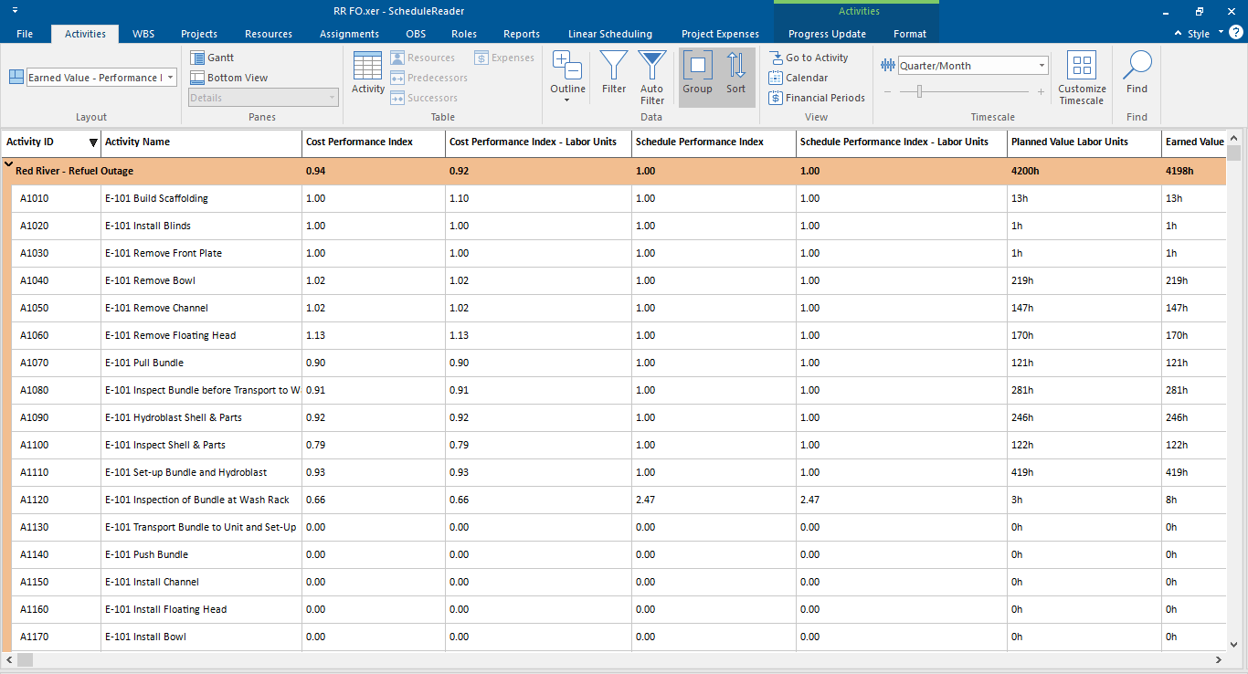
Task: Collapse the ribbon with the up arrow
Action: [x=1179, y=34]
